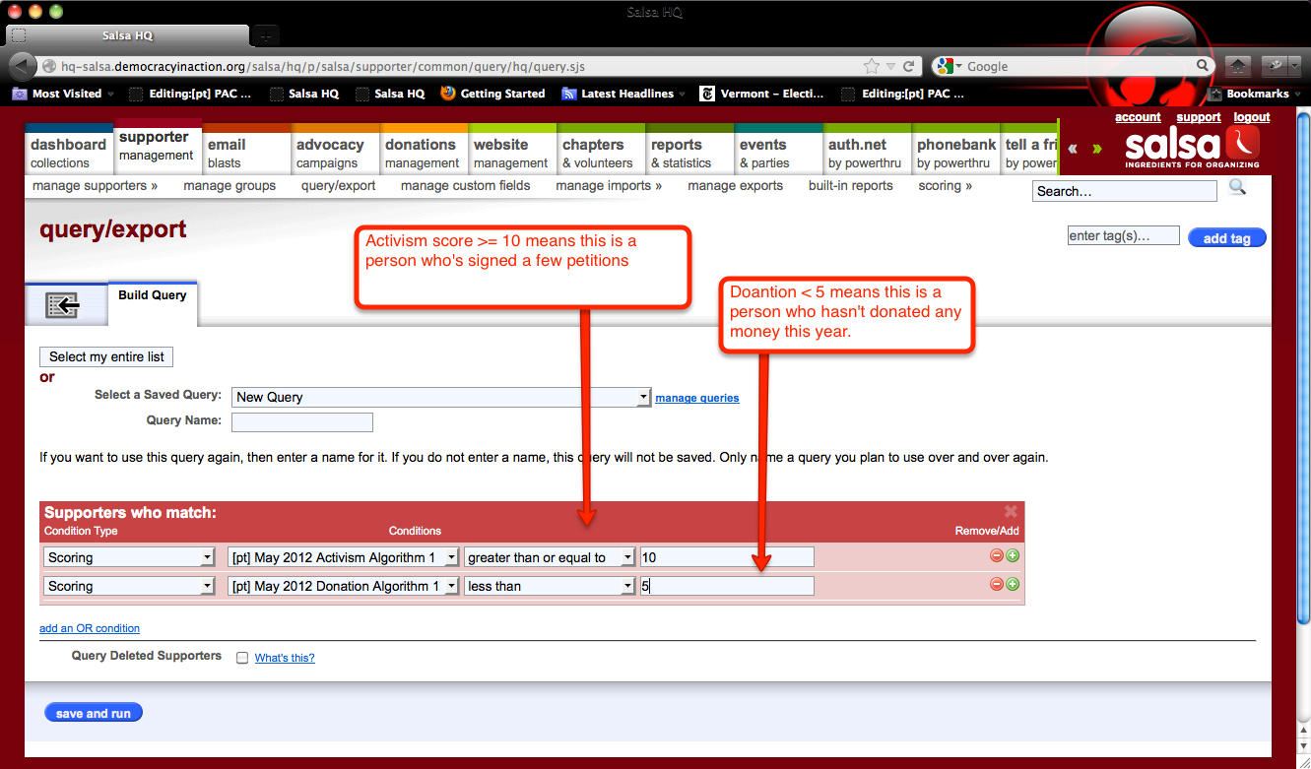Open the second row Scoring condition type dropdown

point(129,586)
